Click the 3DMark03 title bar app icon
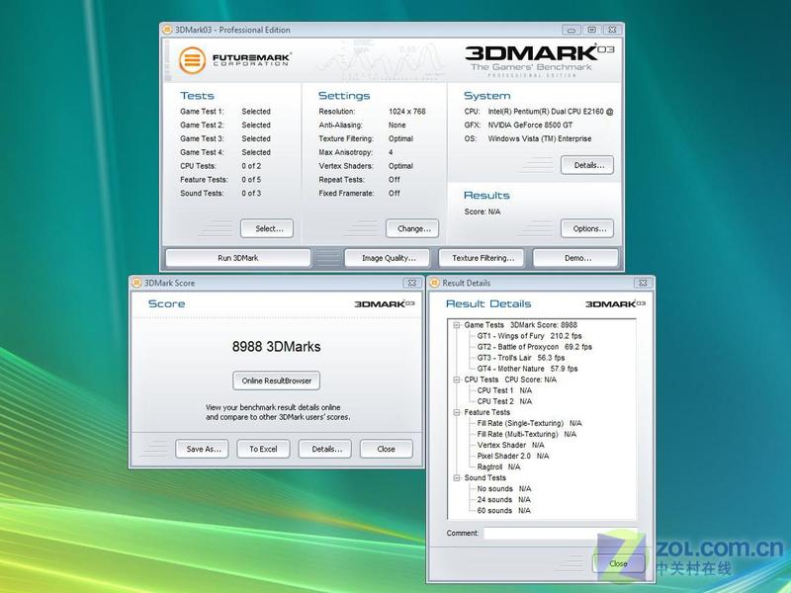 tap(167, 30)
